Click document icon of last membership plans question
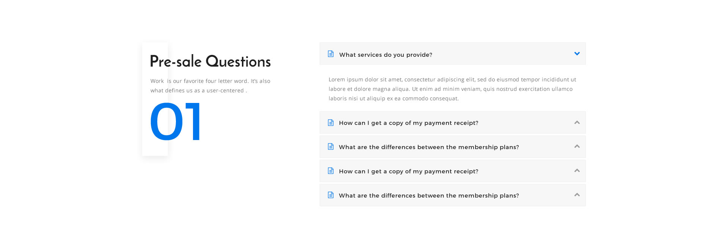The height and width of the screenshot is (246, 728). [x=331, y=195]
